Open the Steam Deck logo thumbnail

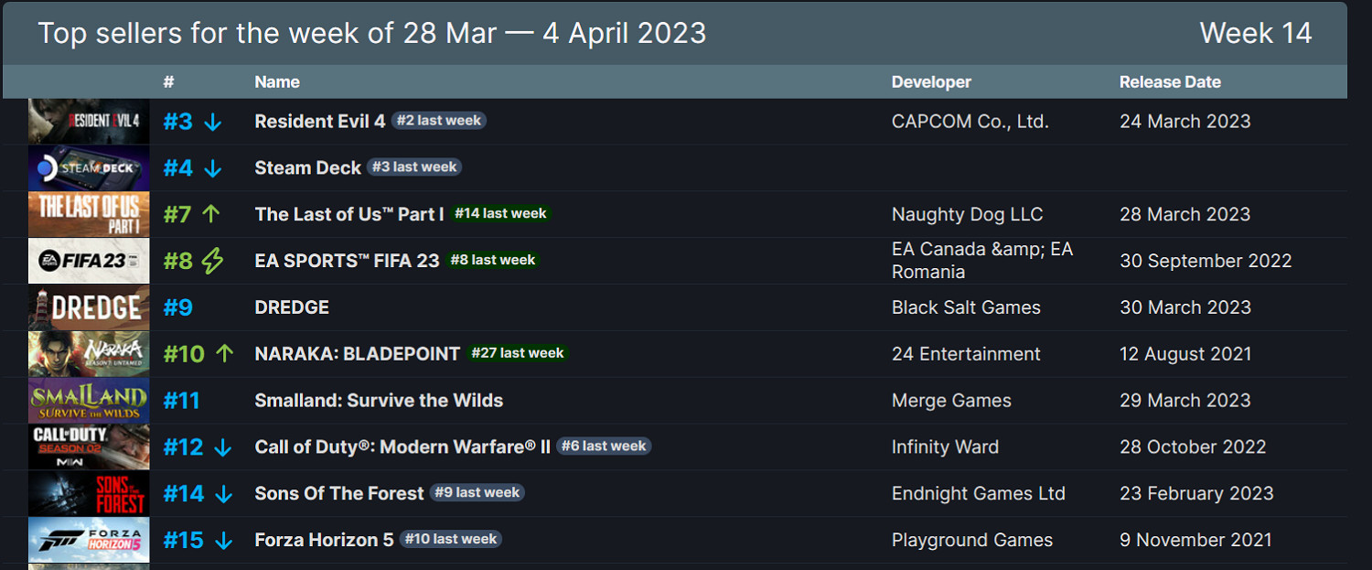point(89,168)
